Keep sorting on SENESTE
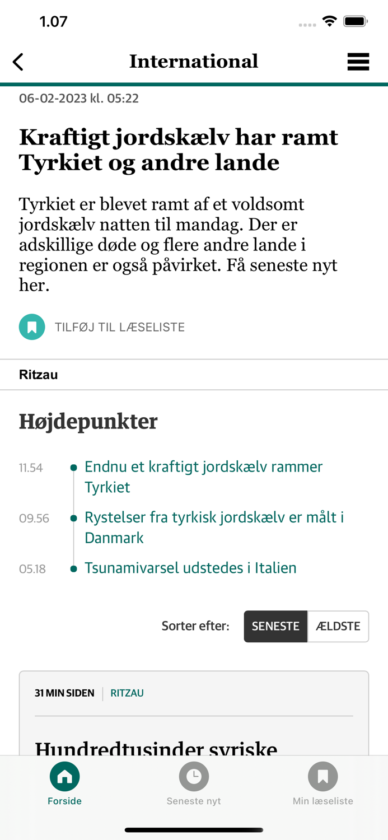The width and height of the screenshot is (388, 840). coord(275,626)
